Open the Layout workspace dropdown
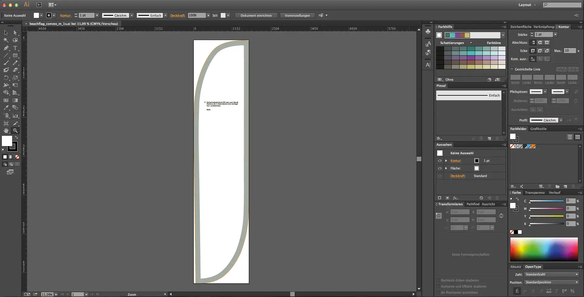Screen dimensions: 584x297 click(x=527, y=5)
